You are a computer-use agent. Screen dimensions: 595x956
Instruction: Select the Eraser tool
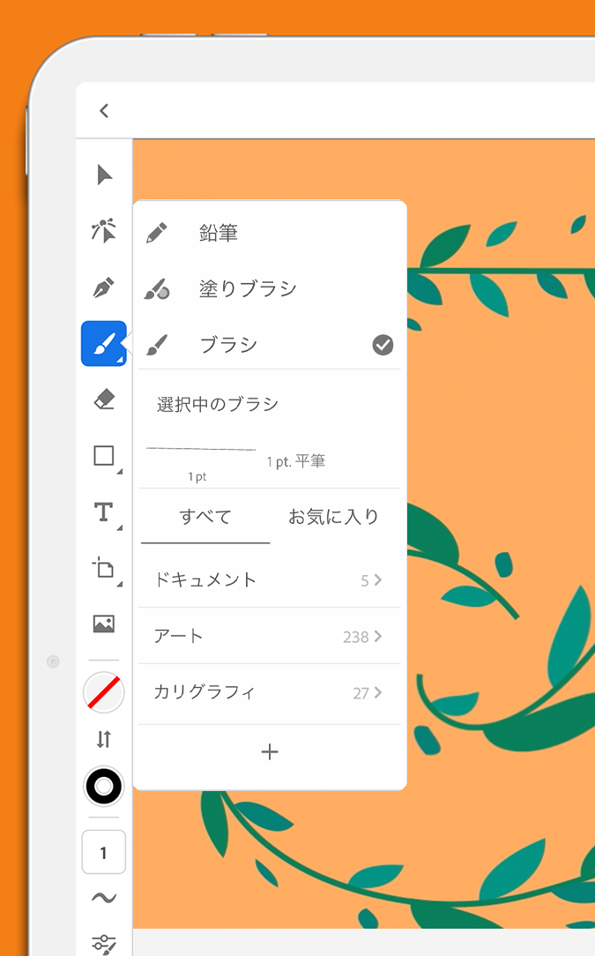(x=104, y=400)
